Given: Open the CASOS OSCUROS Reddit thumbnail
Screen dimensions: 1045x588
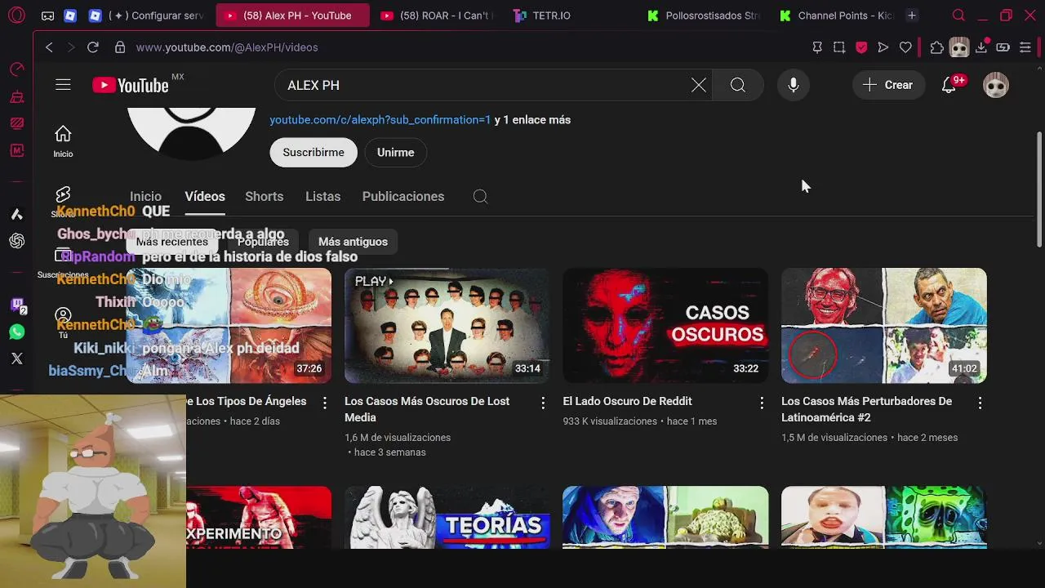Looking at the screenshot, I should tap(665, 326).
